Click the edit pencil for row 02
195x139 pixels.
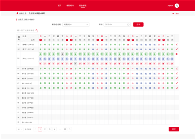pyautogui.click(x=177, y=49)
